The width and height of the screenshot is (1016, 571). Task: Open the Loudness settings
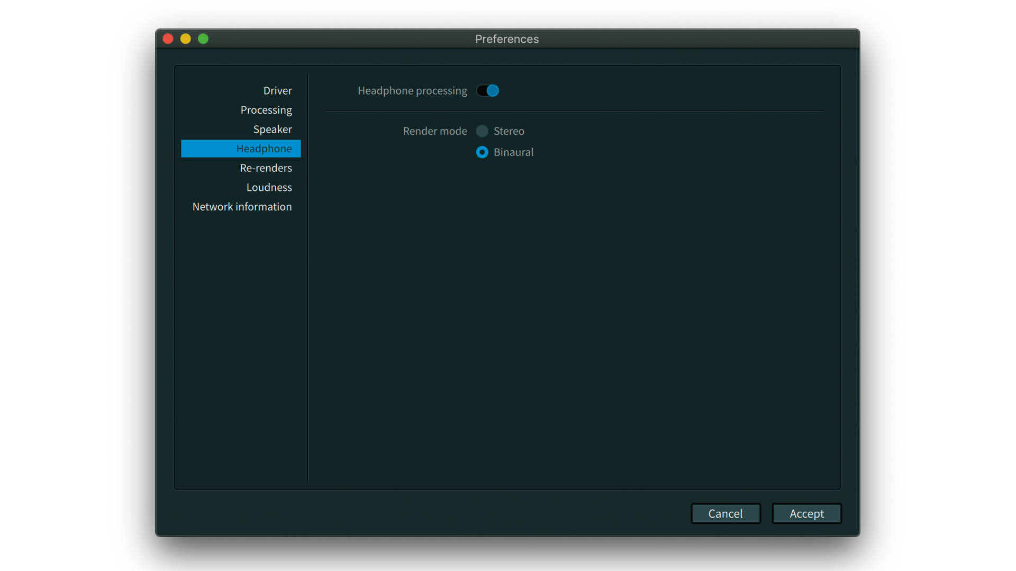coord(269,187)
